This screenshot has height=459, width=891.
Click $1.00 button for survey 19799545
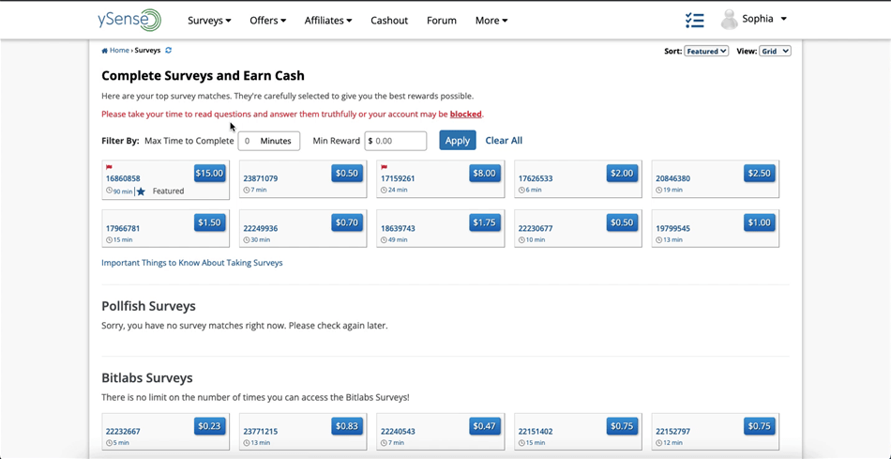[x=759, y=222]
